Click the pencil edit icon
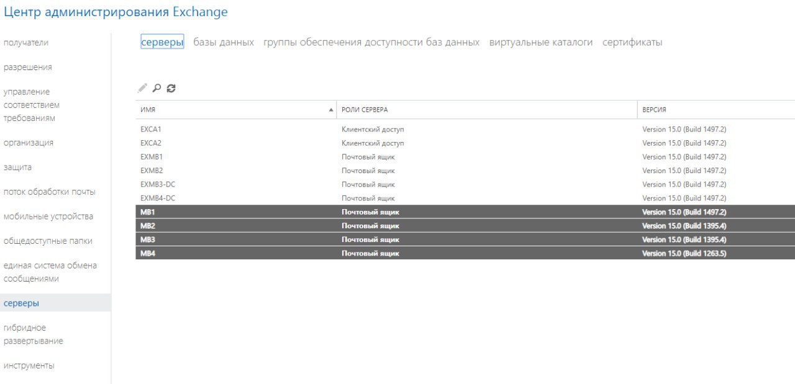795x384 pixels. 143,88
